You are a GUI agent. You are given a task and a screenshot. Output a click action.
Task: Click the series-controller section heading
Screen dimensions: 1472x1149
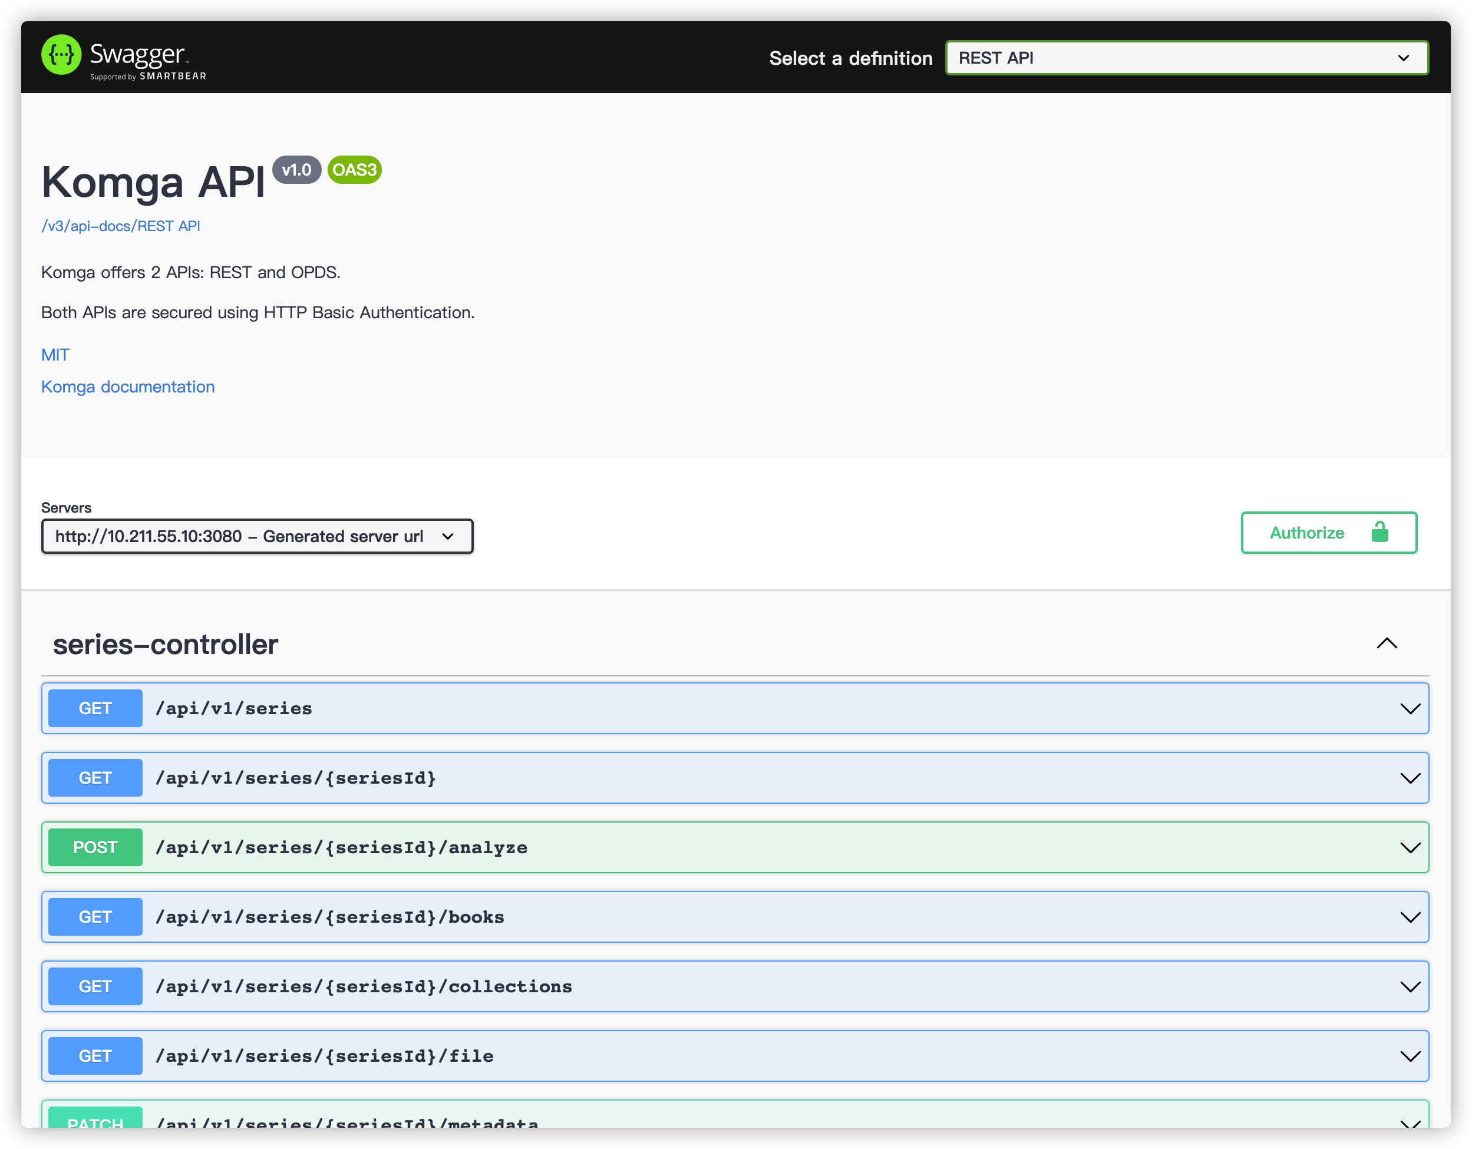tap(165, 645)
